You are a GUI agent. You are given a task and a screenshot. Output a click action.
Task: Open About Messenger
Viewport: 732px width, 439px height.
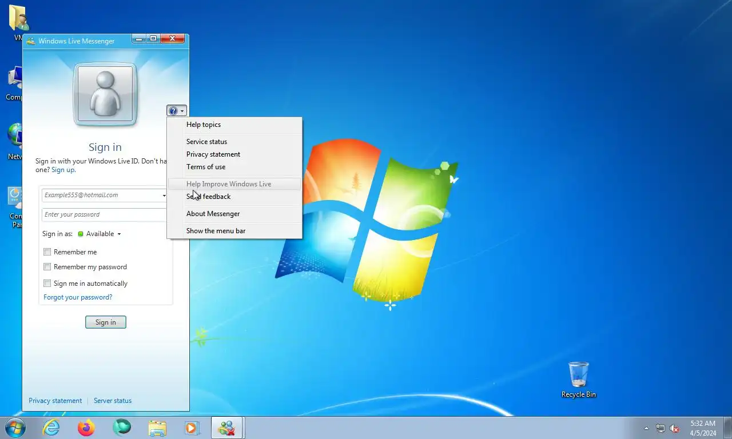coord(234,214)
